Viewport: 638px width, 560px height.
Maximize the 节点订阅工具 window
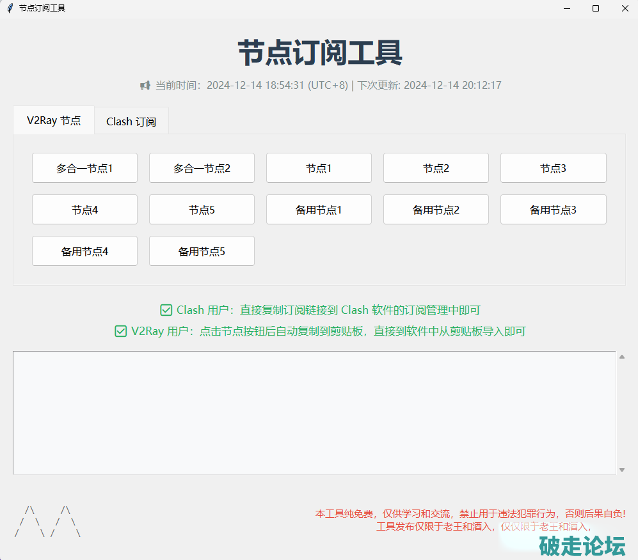click(596, 8)
